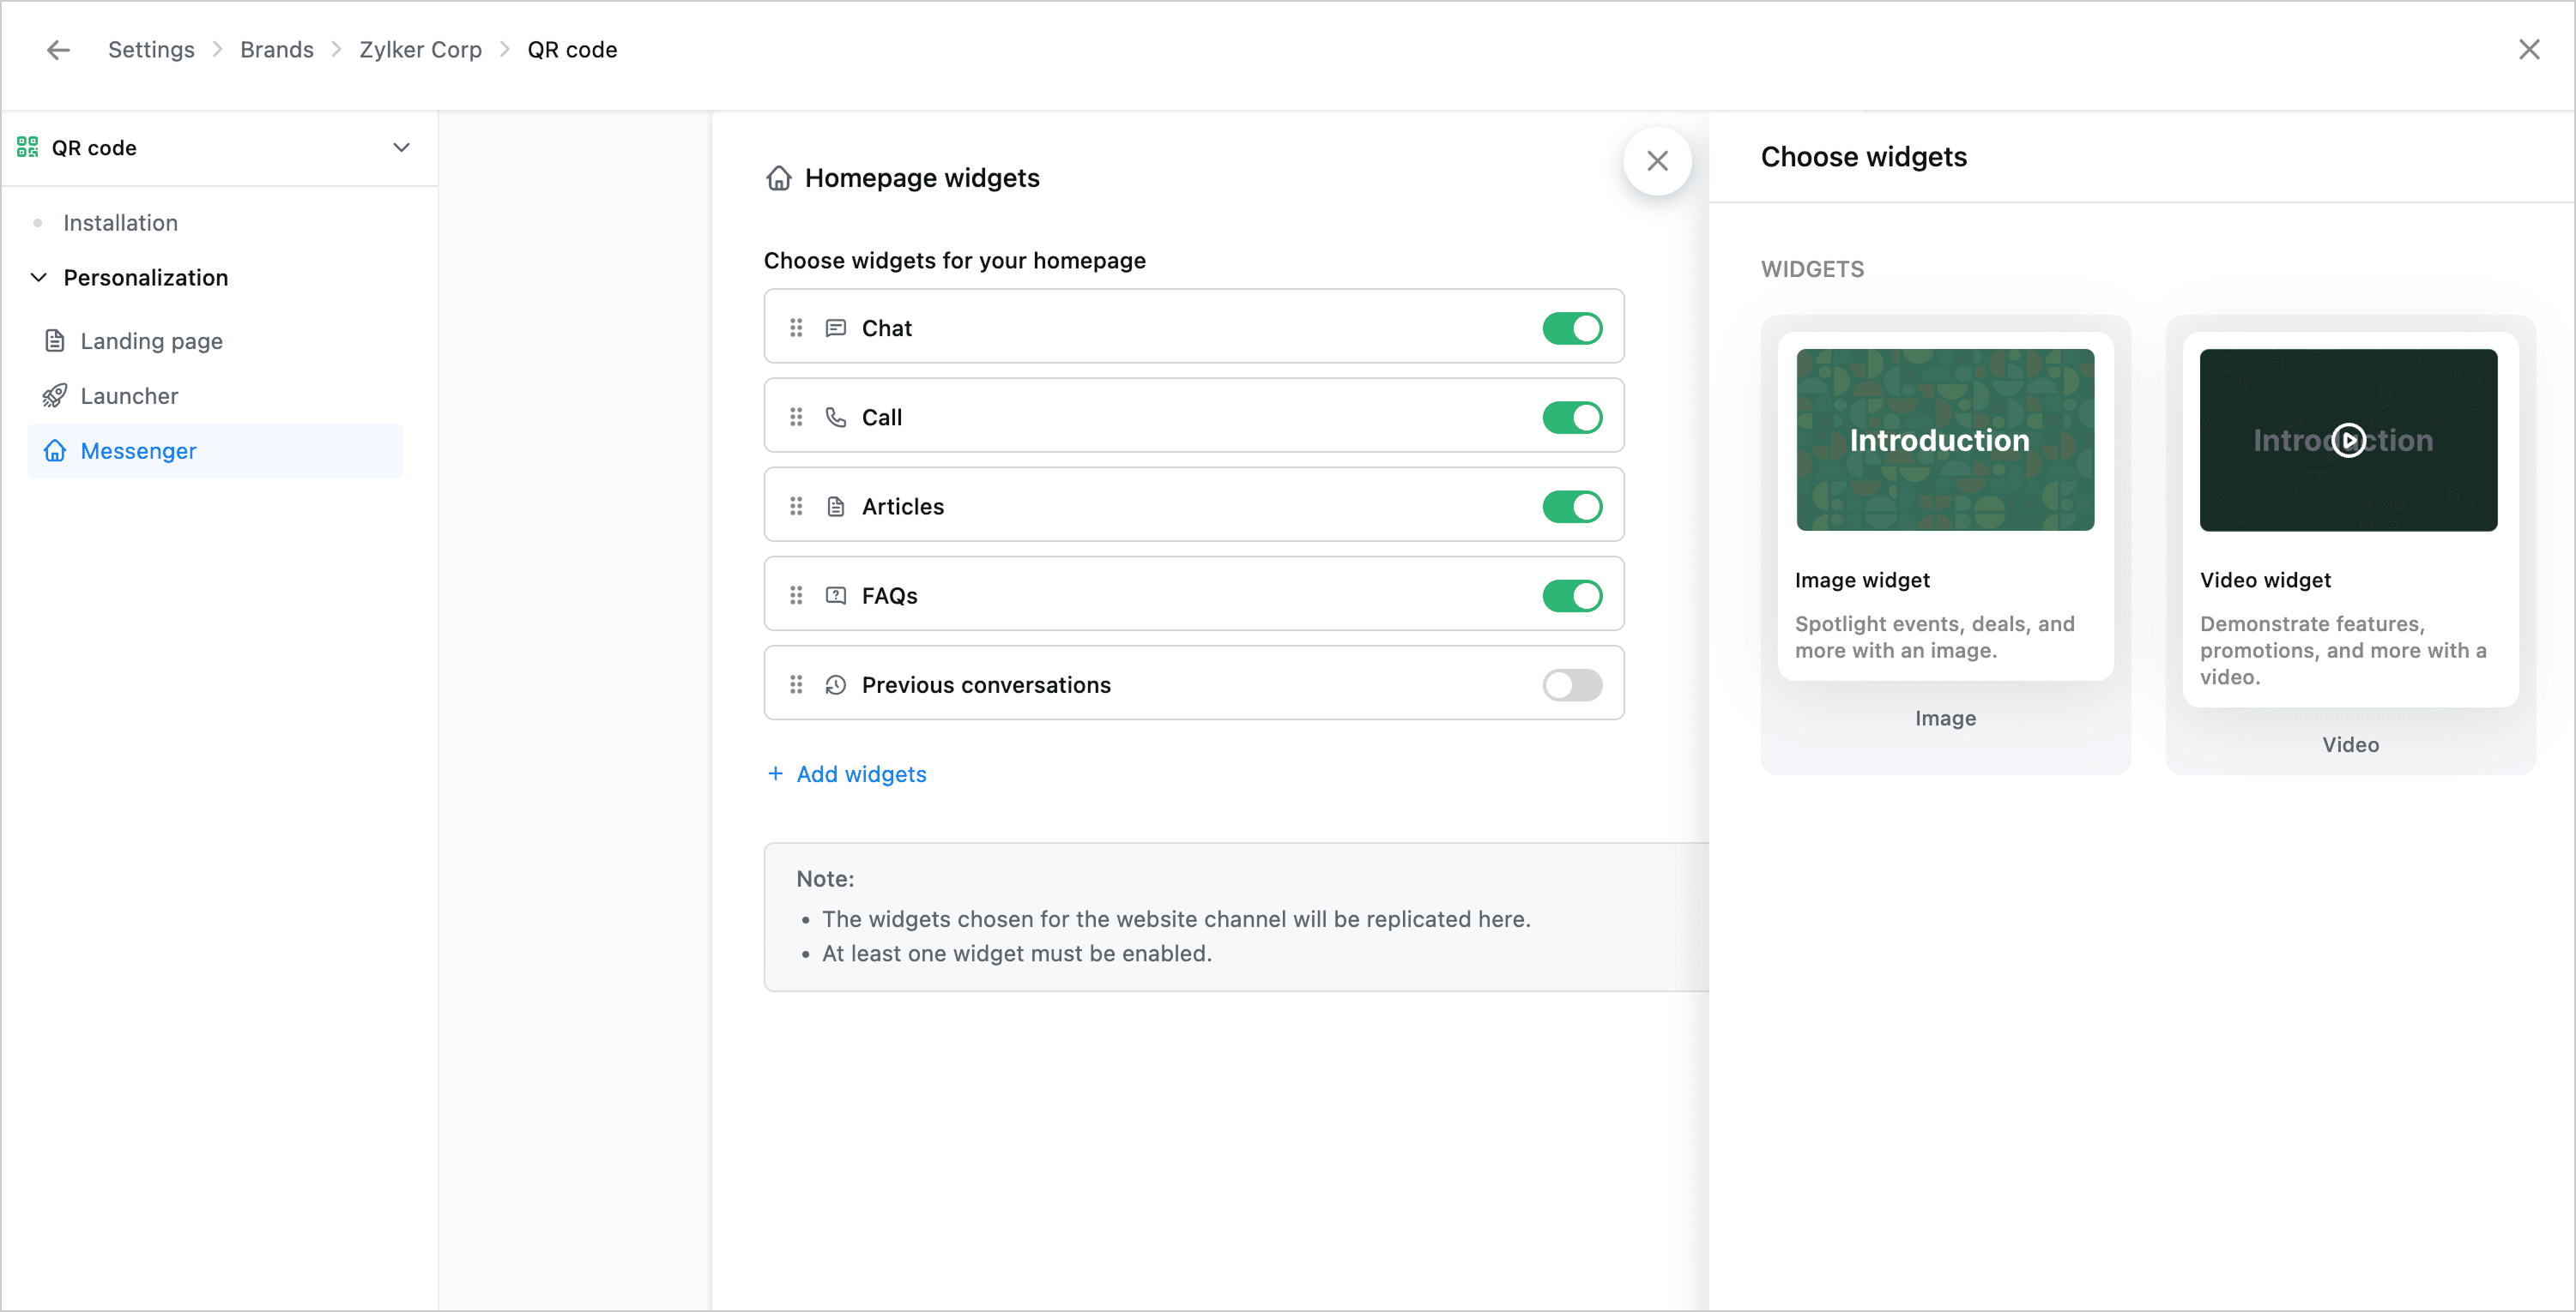
Task: Click the QR code grid icon
Action: click(27, 147)
